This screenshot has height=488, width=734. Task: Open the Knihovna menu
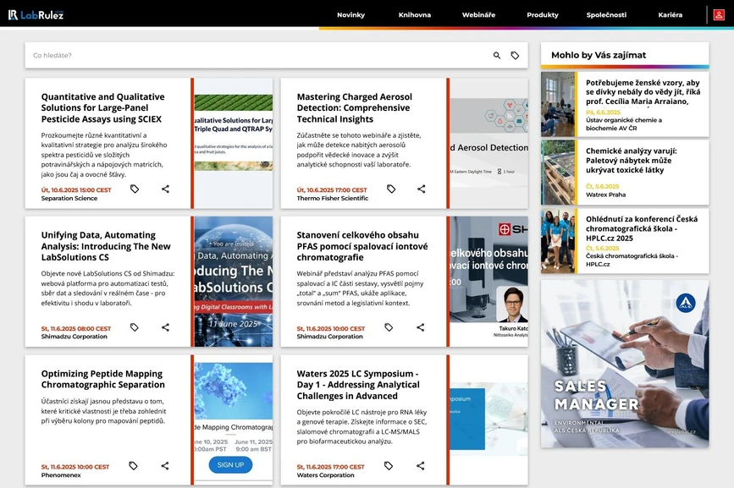point(415,15)
